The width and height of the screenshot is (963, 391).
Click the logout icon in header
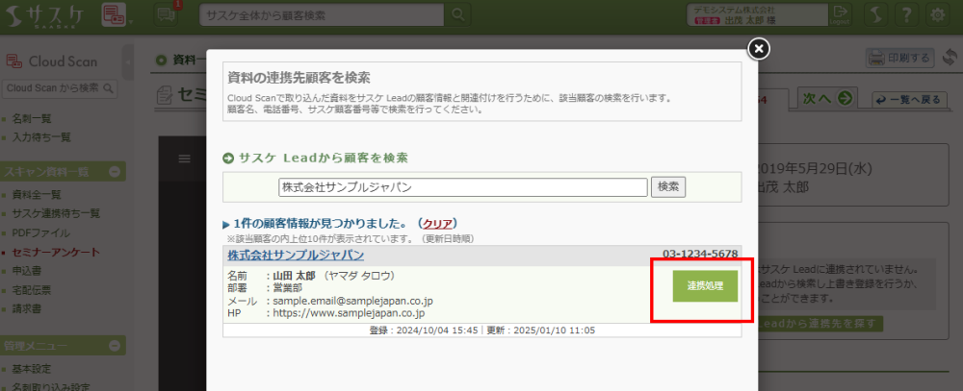(x=843, y=14)
